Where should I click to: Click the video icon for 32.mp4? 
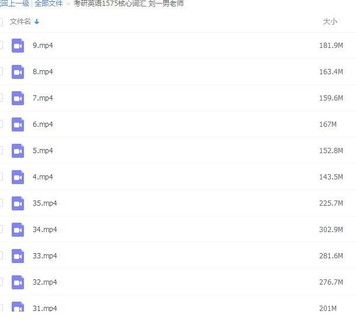pos(18,282)
